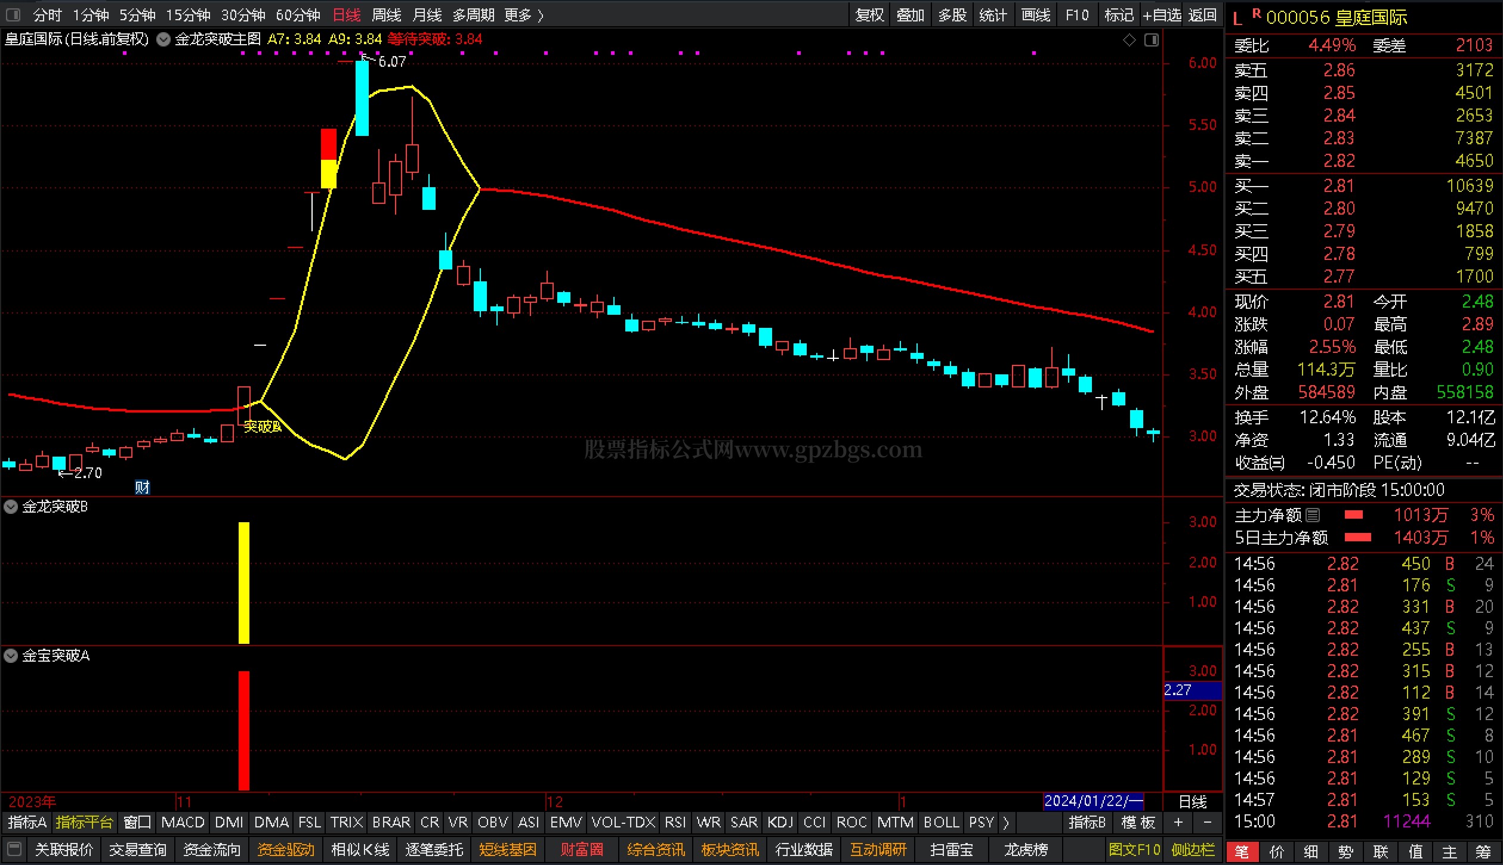Open 关联报价 panel
This screenshot has height=865, width=1503.
point(64,849)
